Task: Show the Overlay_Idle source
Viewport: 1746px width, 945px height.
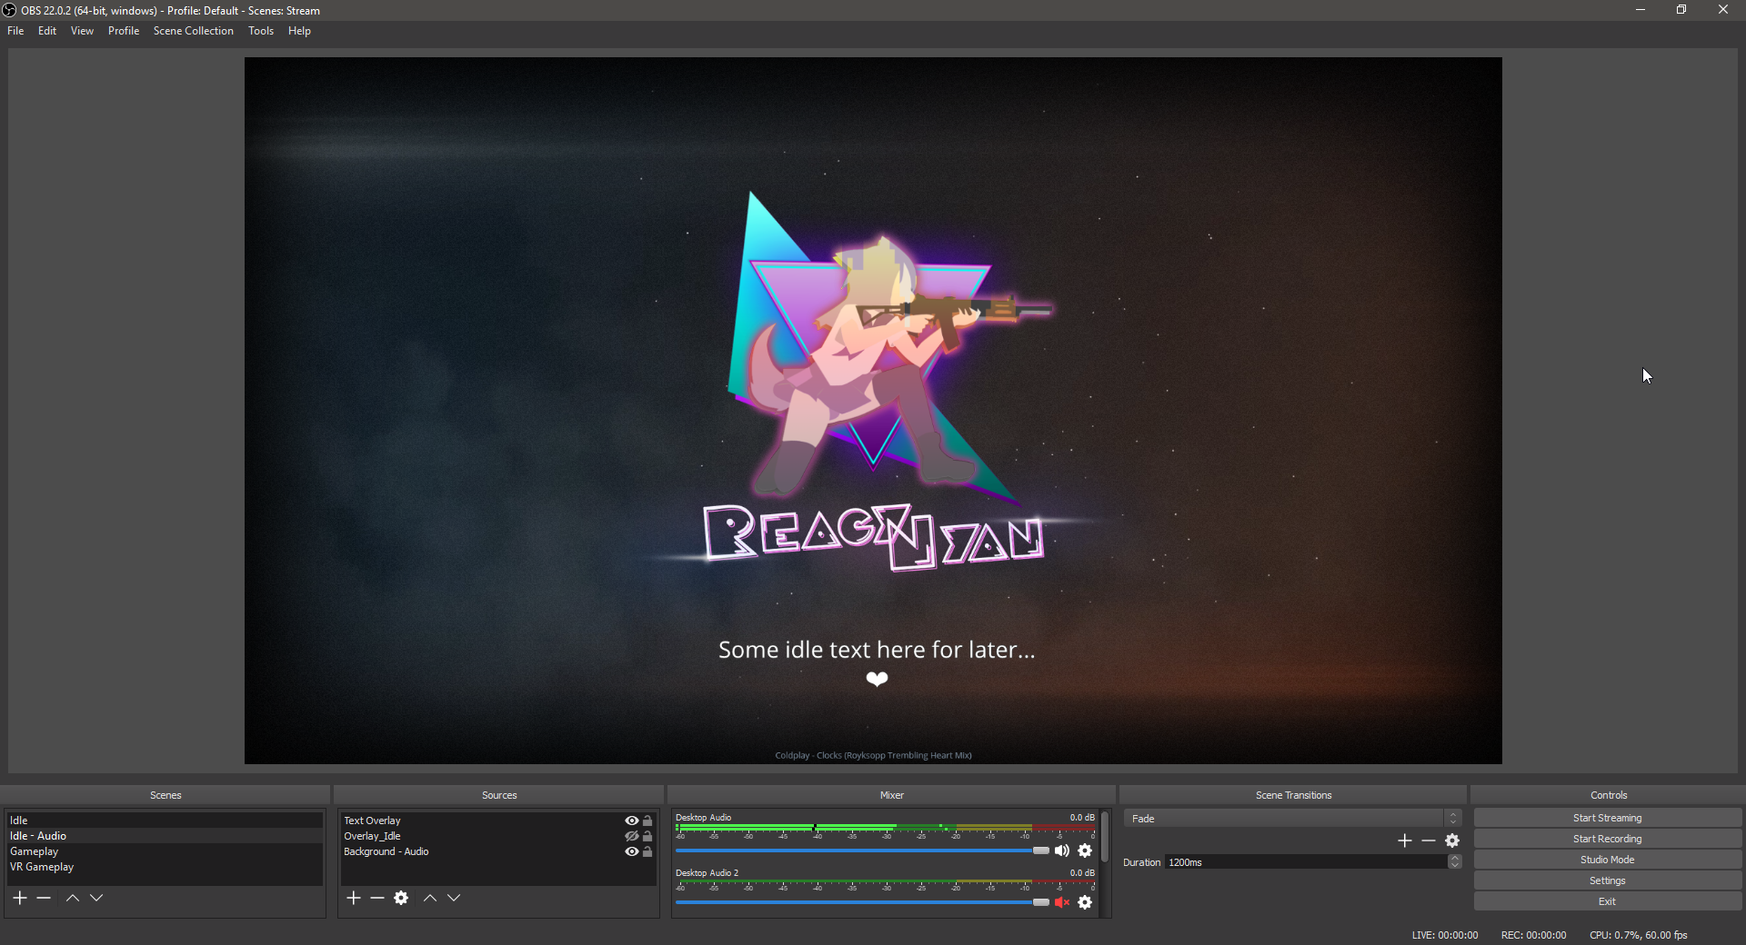Action: 631,836
